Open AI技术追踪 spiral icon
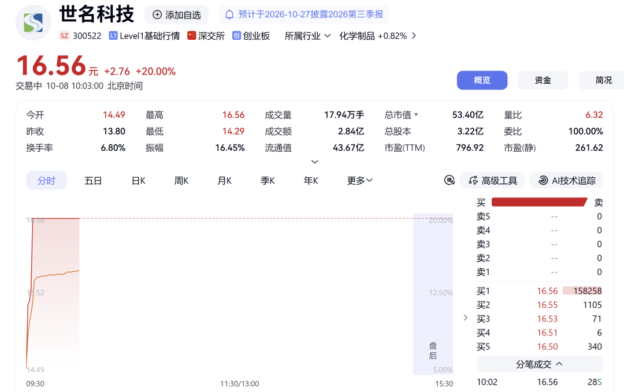The height and width of the screenshot is (392, 624). click(x=543, y=181)
